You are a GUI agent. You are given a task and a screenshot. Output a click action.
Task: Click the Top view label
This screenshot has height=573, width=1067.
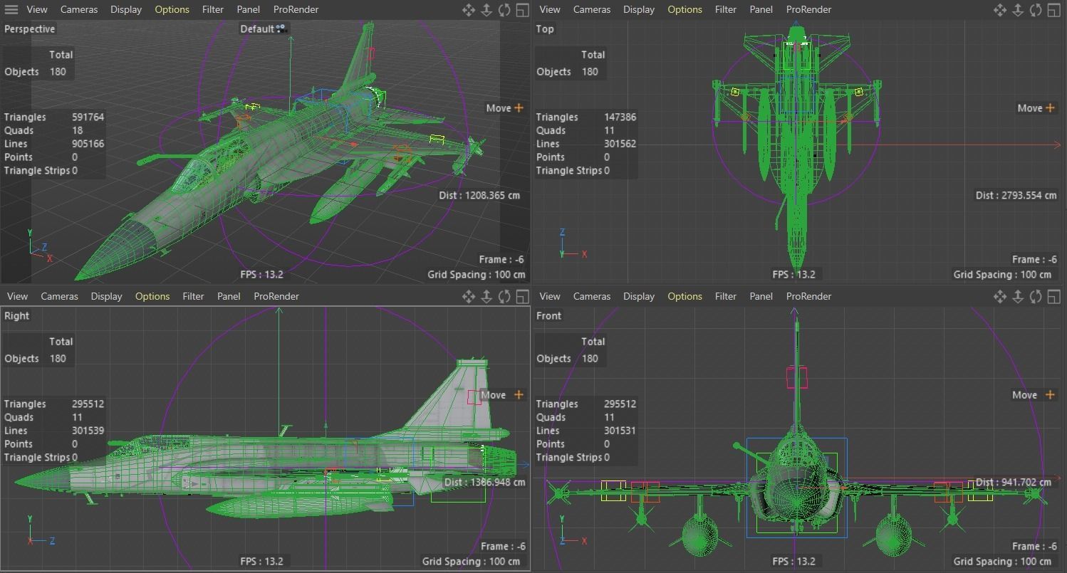(x=545, y=28)
